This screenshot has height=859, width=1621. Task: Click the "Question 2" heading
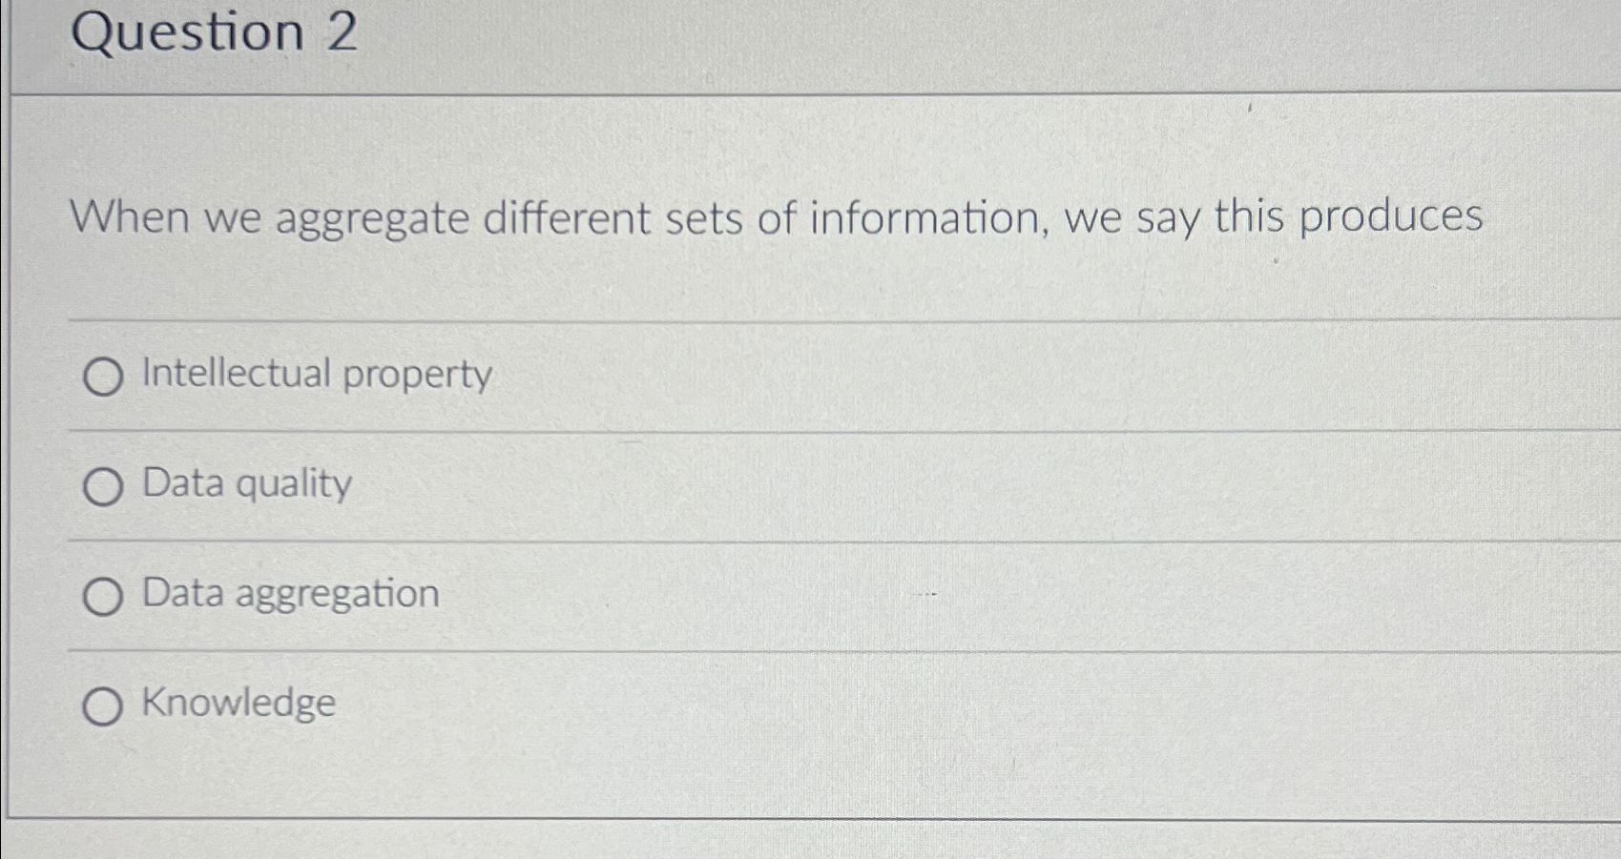pos(215,32)
